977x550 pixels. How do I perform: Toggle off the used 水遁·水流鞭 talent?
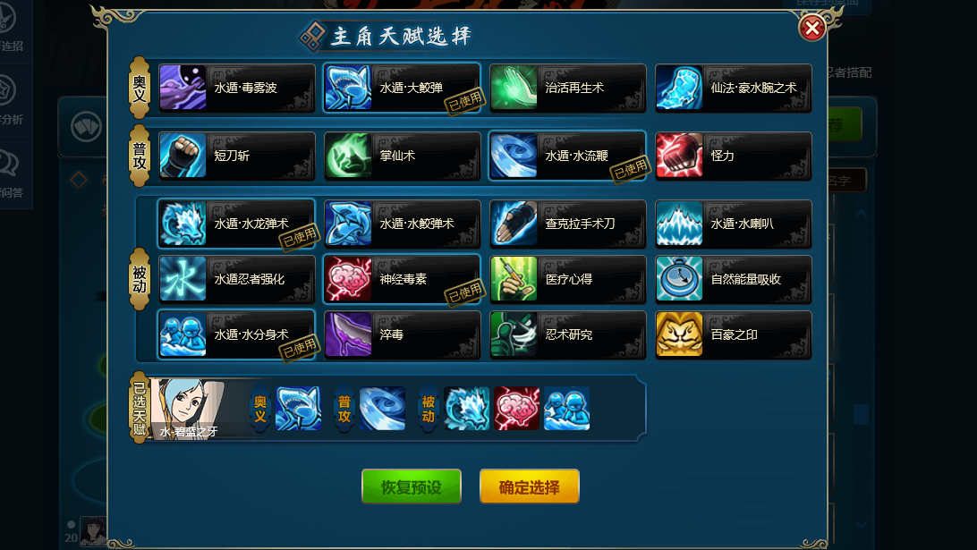click(567, 156)
